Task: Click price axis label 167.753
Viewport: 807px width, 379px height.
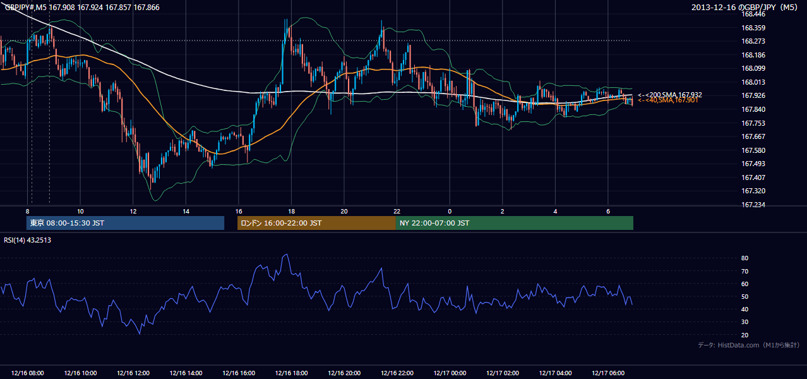Action: tap(753, 123)
